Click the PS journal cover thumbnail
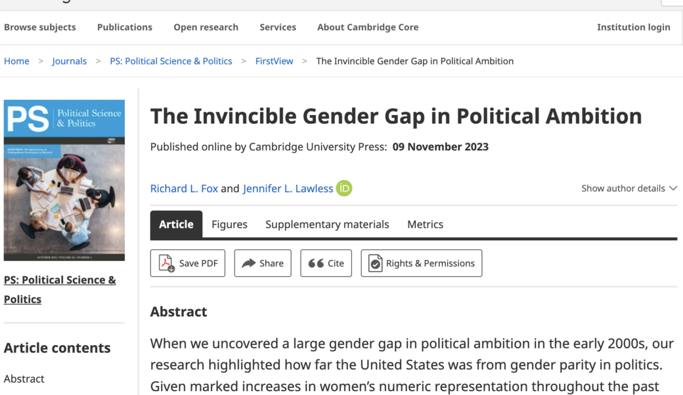 pos(64,180)
